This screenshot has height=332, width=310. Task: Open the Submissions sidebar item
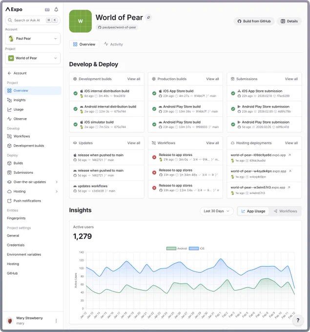[x=33, y=172]
